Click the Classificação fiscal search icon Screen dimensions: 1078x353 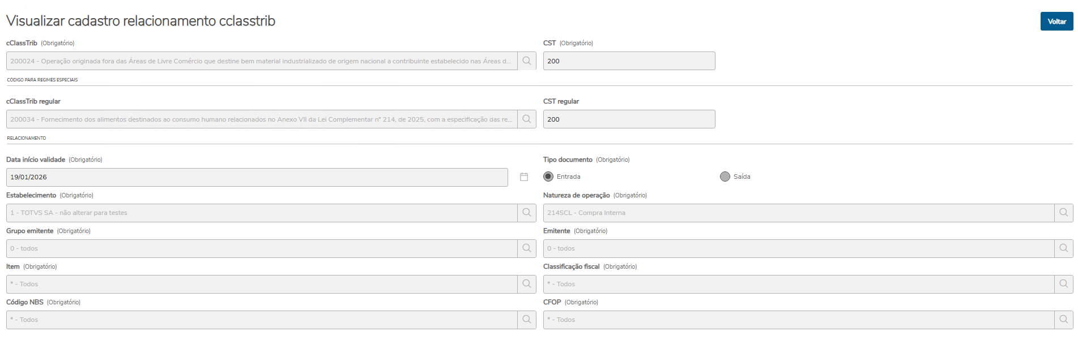(1063, 284)
